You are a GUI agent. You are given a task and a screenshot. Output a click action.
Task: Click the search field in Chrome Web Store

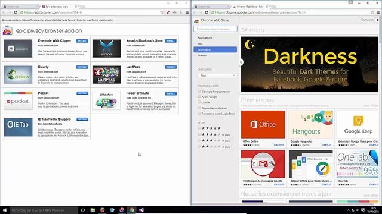click(x=215, y=29)
